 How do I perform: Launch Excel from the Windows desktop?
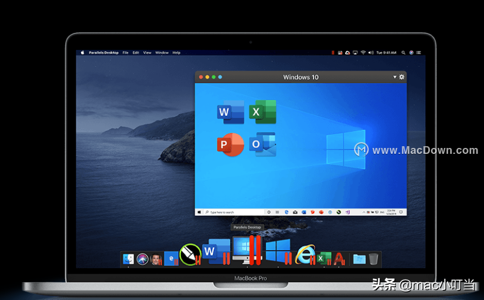[263, 112]
